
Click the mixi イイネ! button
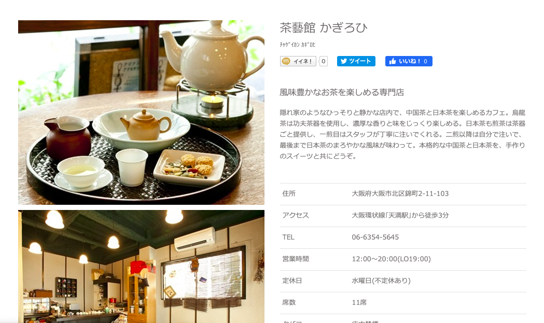pyautogui.click(x=298, y=61)
